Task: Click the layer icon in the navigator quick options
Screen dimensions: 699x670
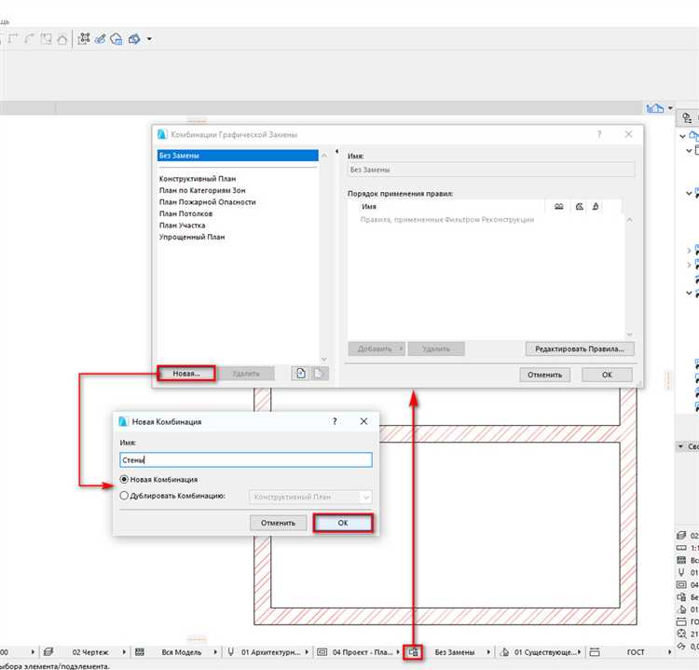Action: (681, 536)
